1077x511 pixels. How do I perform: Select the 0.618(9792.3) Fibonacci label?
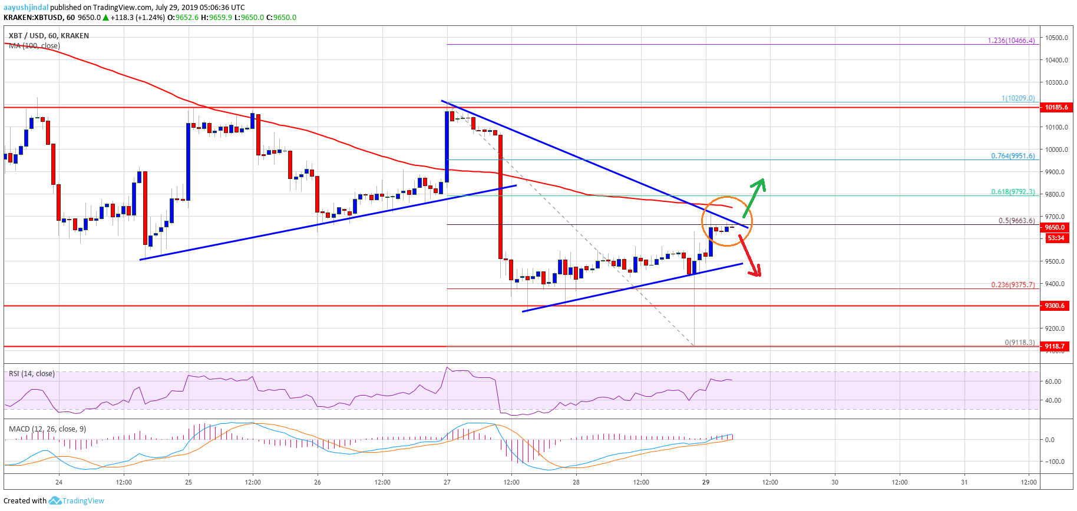click(1013, 192)
